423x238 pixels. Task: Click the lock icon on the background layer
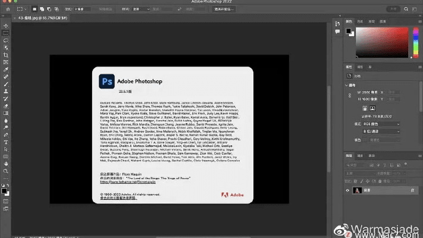tap(412, 190)
